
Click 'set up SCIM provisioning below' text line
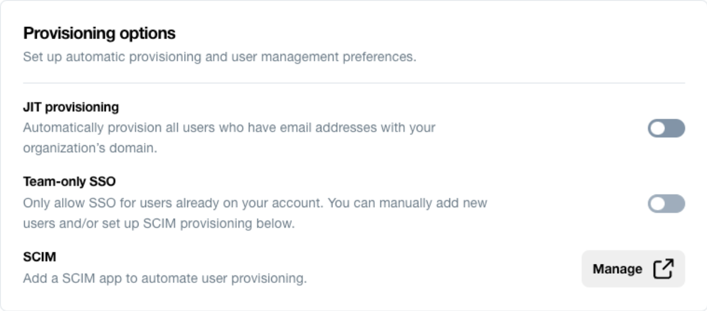click(x=159, y=223)
